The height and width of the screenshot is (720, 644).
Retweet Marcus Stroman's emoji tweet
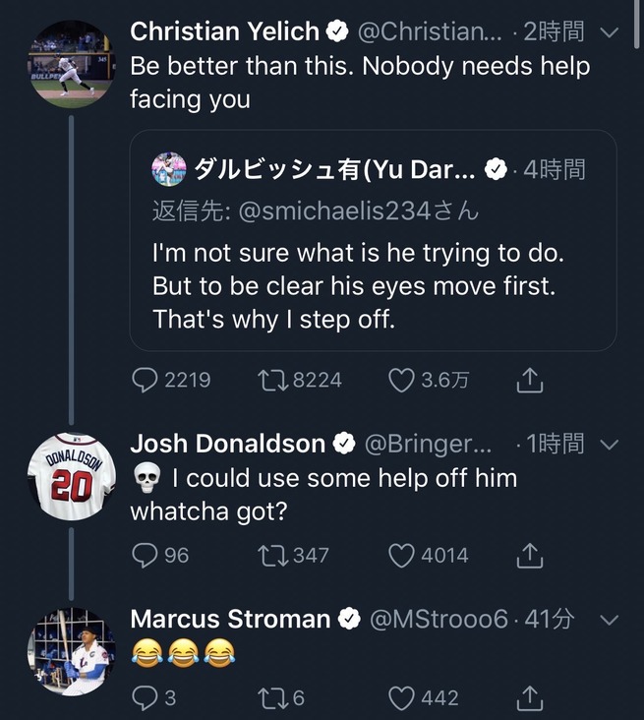tap(270, 697)
